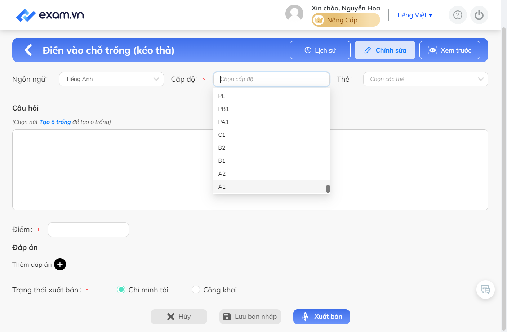The height and width of the screenshot is (332, 507).
Task: Expand the 'Tiếng Anh' language dropdown
Action: (111, 79)
